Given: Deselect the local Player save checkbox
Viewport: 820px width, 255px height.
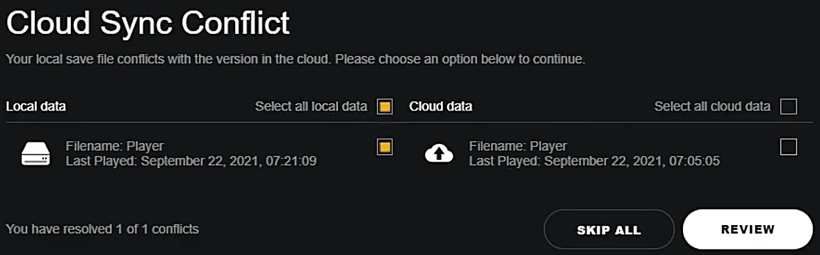Looking at the screenshot, I should [x=385, y=147].
